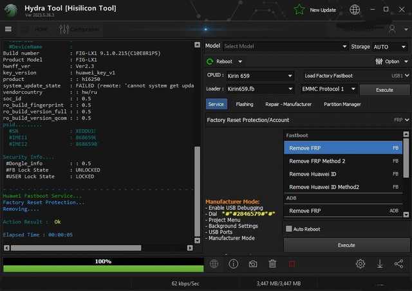This screenshot has width=412, height=291.
Task: Toggle the Auto Reboot checkbox
Action: [289, 229]
